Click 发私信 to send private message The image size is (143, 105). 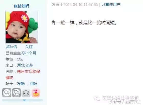point(11,47)
